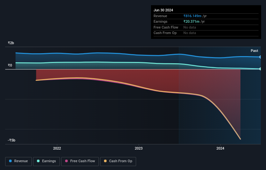Click the Past label on chart

coord(254,51)
